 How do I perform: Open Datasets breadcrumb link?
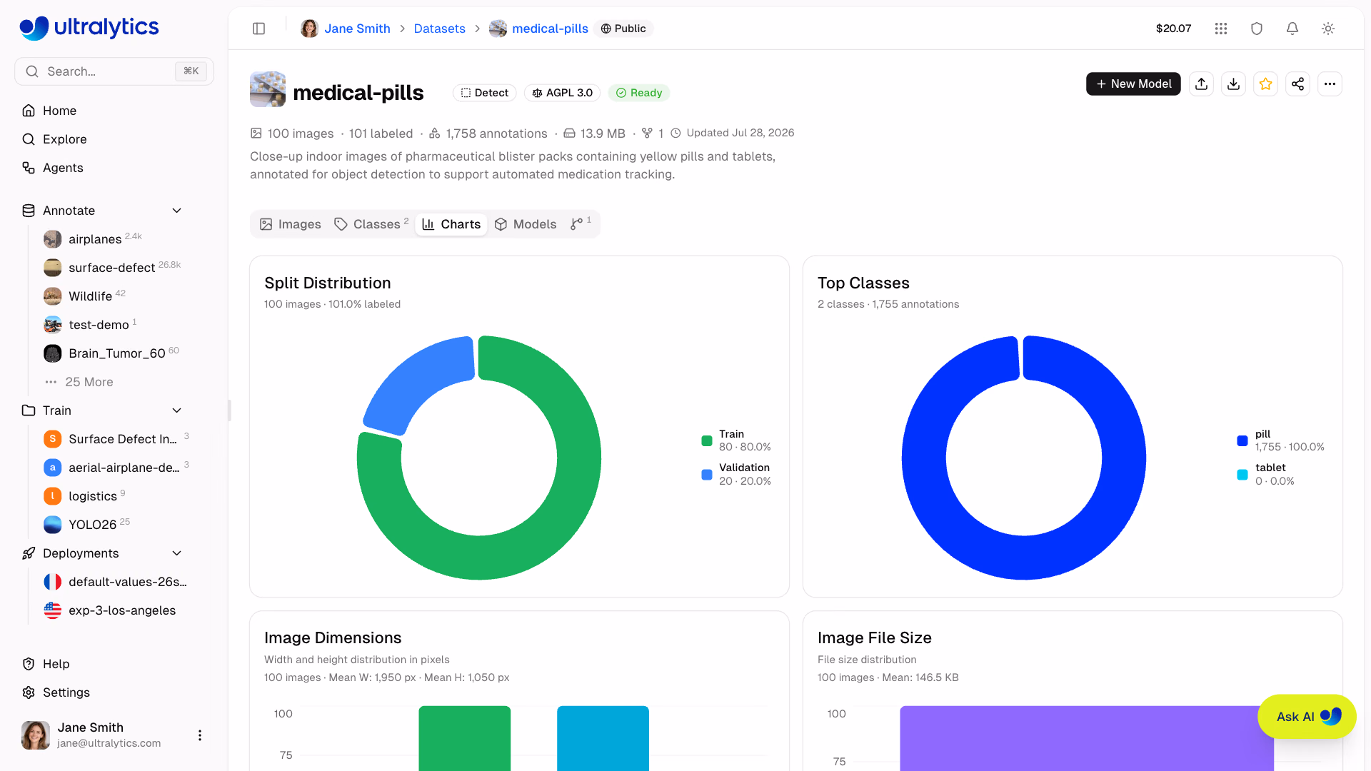[439, 29]
